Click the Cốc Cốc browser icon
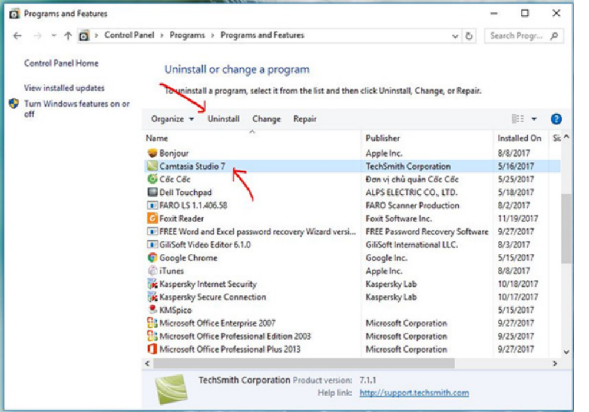 tap(152, 179)
